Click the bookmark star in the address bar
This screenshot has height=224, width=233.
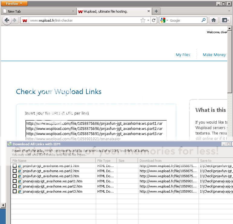143,20
